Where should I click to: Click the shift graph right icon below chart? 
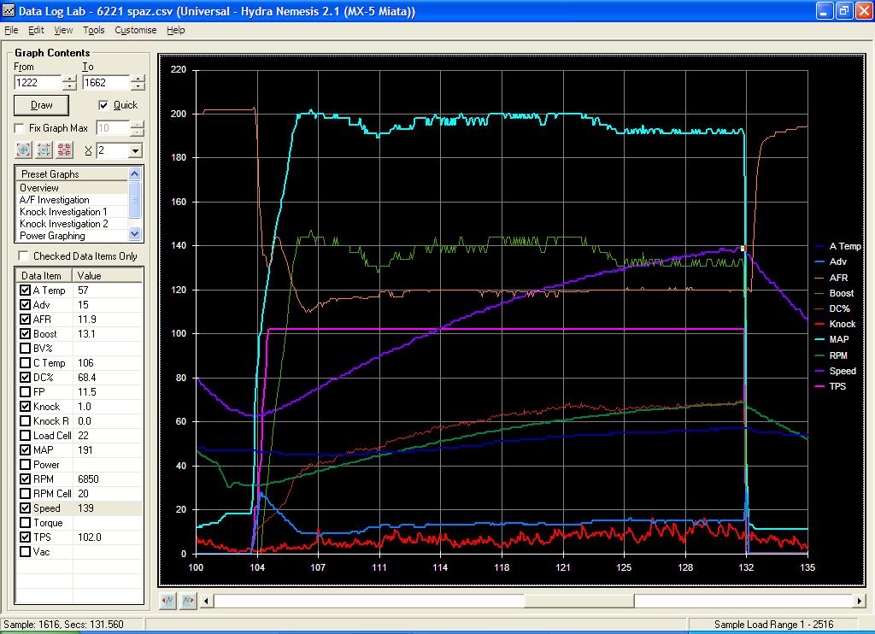click(x=188, y=600)
